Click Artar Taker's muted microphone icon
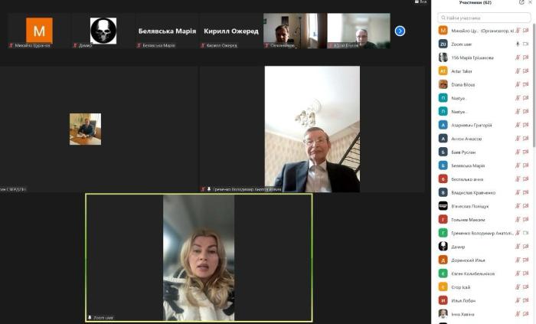 click(x=518, y=70)
